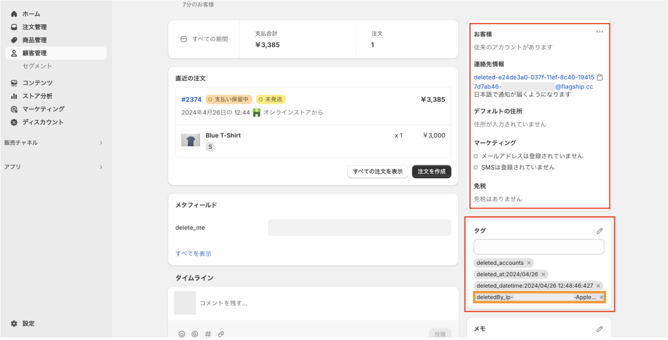Copy the email with clipboard icon
Image resolution: width=668 pixels, height=340 pixels.
[600, 77]
